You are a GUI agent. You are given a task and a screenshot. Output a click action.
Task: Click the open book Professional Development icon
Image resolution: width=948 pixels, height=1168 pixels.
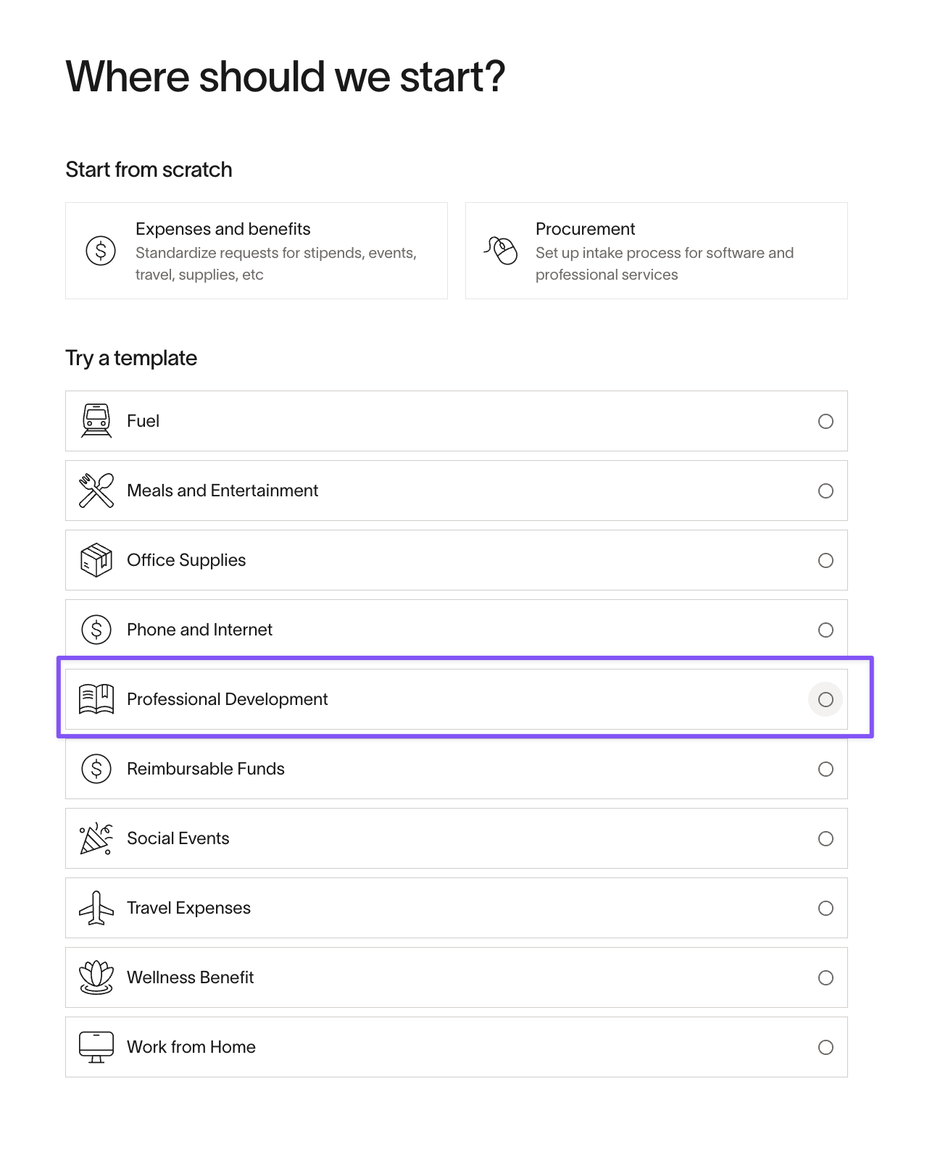point(96,699)
